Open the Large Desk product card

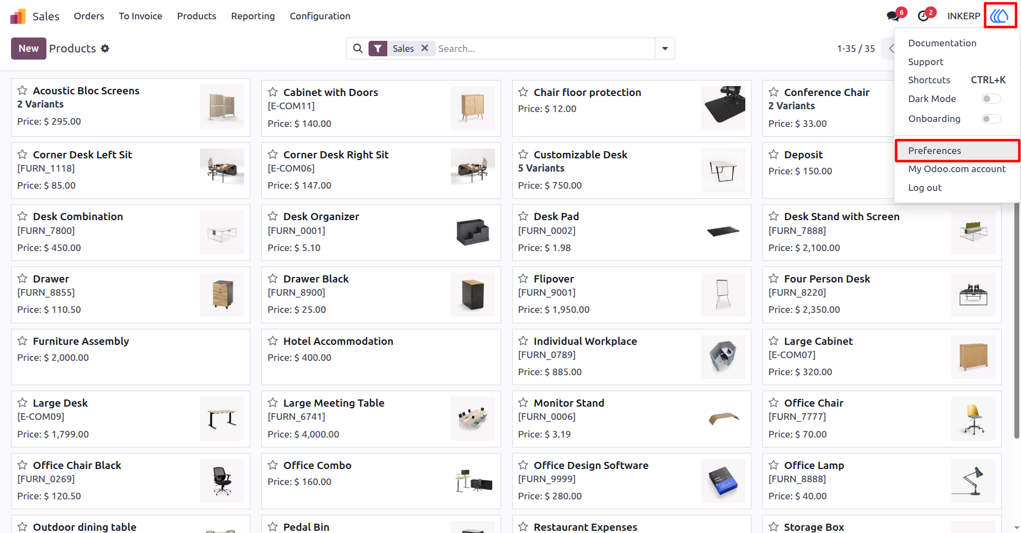[130, 419]
